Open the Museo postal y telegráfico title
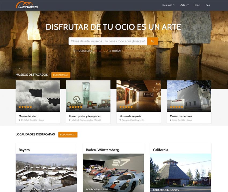Image resolution: width=228 pixels, height=192 pixels. coord(85,116)
